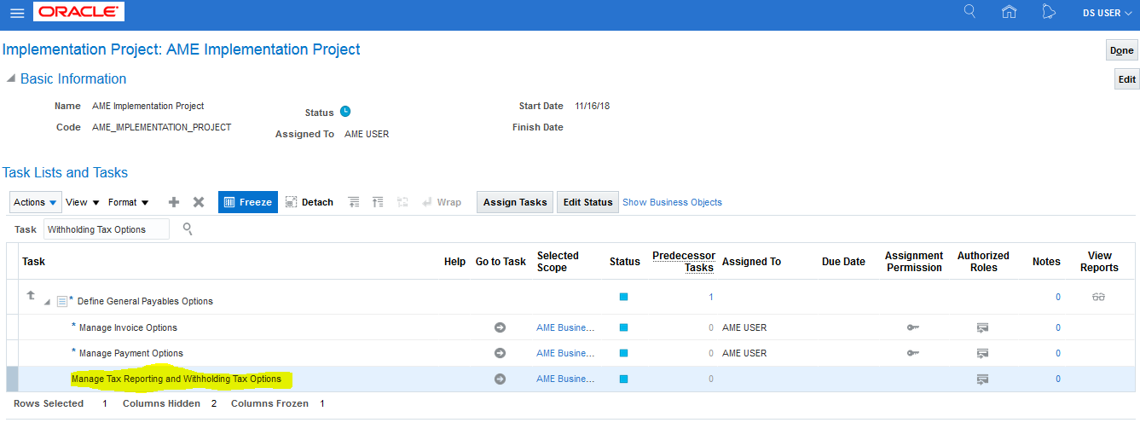This screenshot has height=440, width=1140.
Task: Click the row selector of the highlighted row
Action: pyautogui.click(x=12, y=379)
